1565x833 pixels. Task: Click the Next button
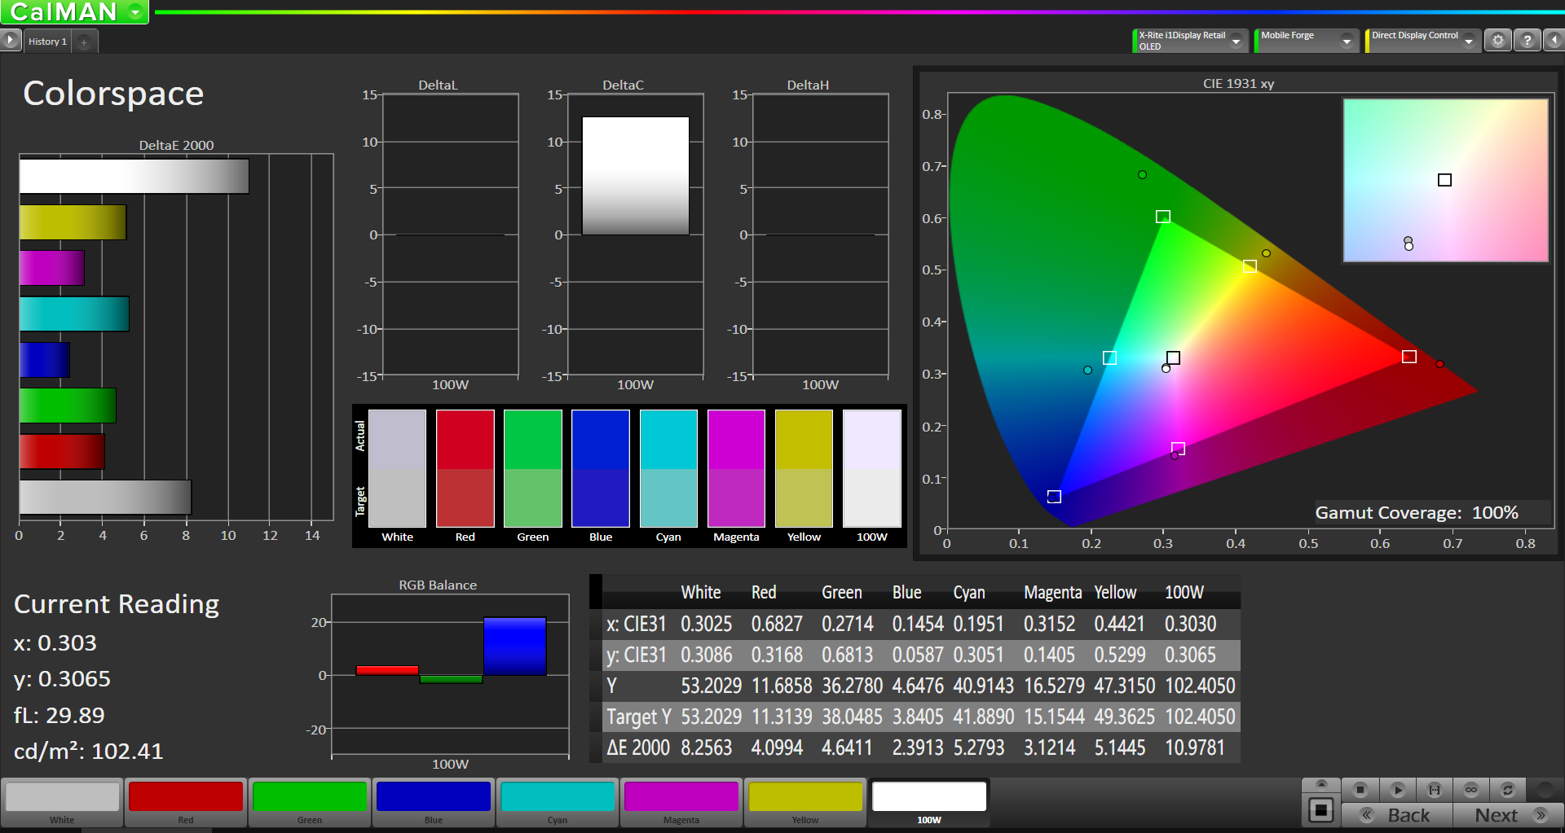point(1509,815)
